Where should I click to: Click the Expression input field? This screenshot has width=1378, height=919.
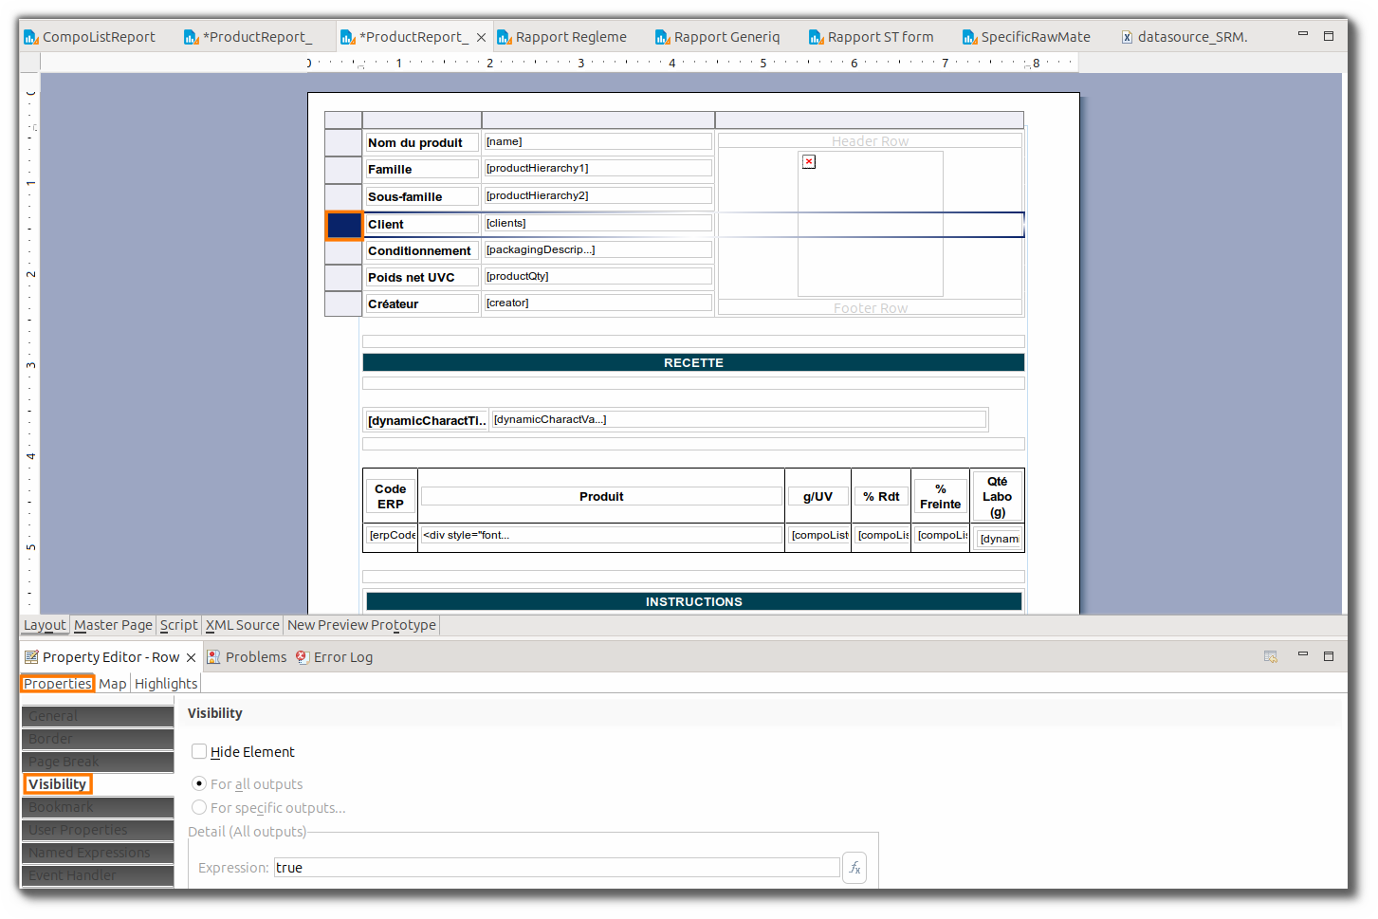pos(557,868)
